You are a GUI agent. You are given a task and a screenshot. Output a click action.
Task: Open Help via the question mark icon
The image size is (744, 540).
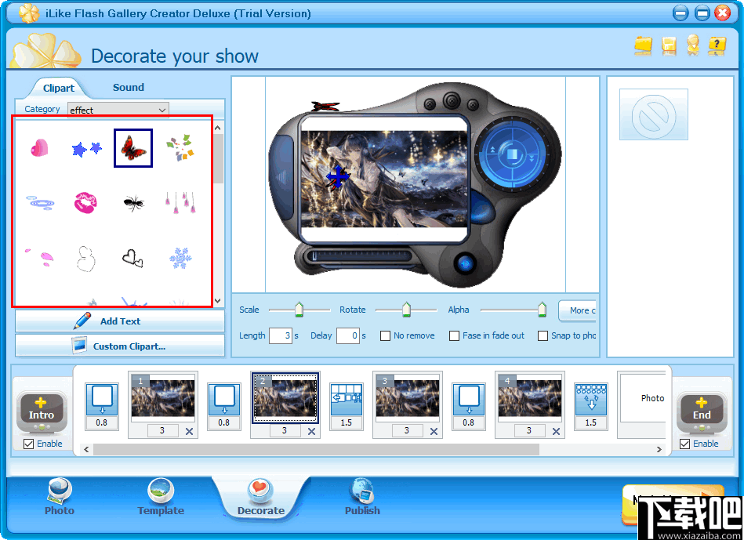[x=717, y=46]
